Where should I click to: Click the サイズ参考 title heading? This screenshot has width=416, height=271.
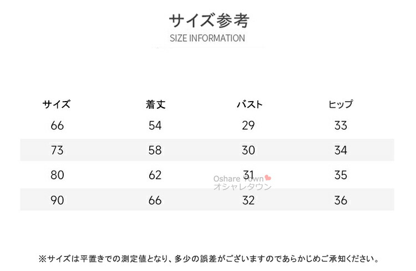[x=209, y=21]
